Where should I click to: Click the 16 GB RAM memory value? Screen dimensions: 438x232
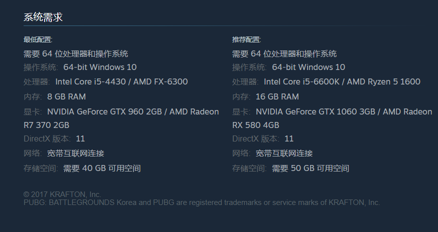tap(277, 96)
